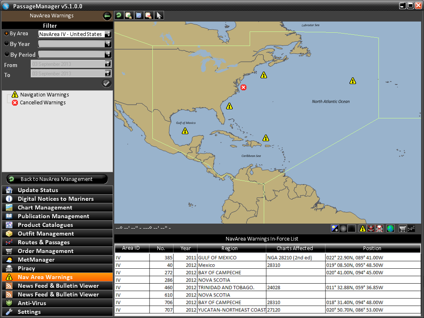The image size is (424, 318).
Task: Click the shopping cart icon below map
Action: point(402,229)
